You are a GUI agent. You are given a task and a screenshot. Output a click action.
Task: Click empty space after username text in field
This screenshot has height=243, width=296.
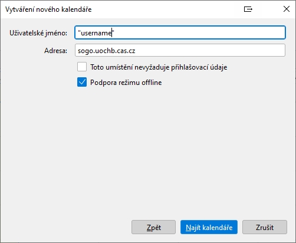pyautogui.click(x=199, y=32)
